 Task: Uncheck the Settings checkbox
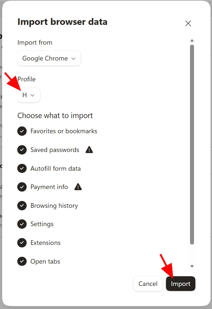coord(22,224)
